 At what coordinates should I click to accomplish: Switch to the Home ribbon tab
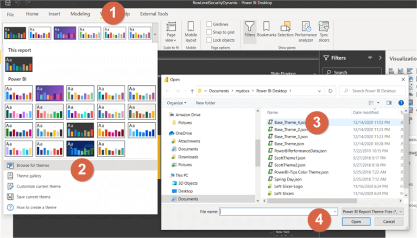click(x=32, y=14)
